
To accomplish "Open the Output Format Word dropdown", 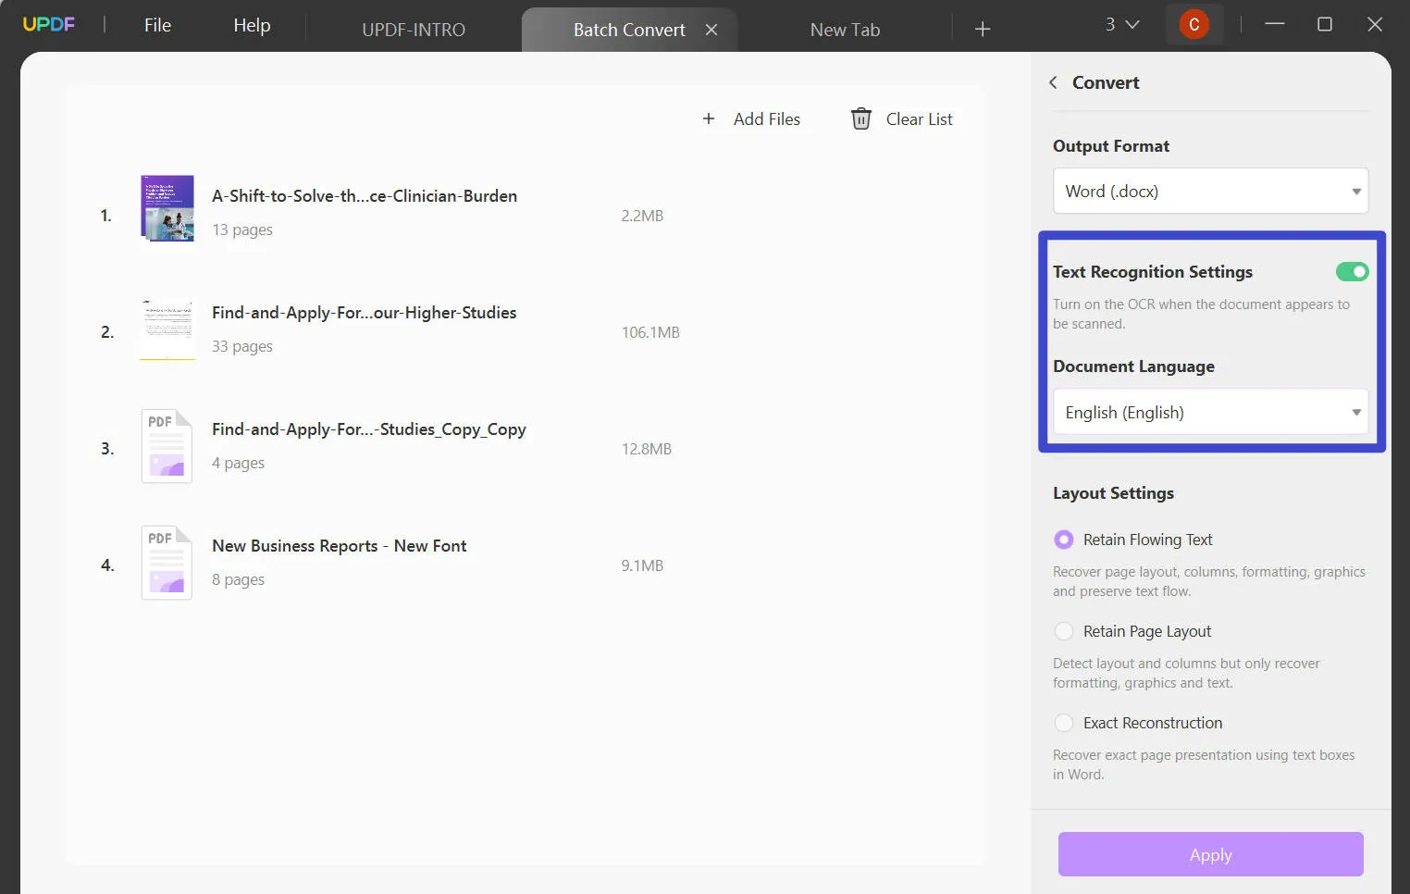I will [x=1210, y=192].
